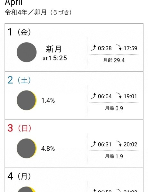Select the Monday heading 4 (月)

pyautogui.click(x=19, y=176)
